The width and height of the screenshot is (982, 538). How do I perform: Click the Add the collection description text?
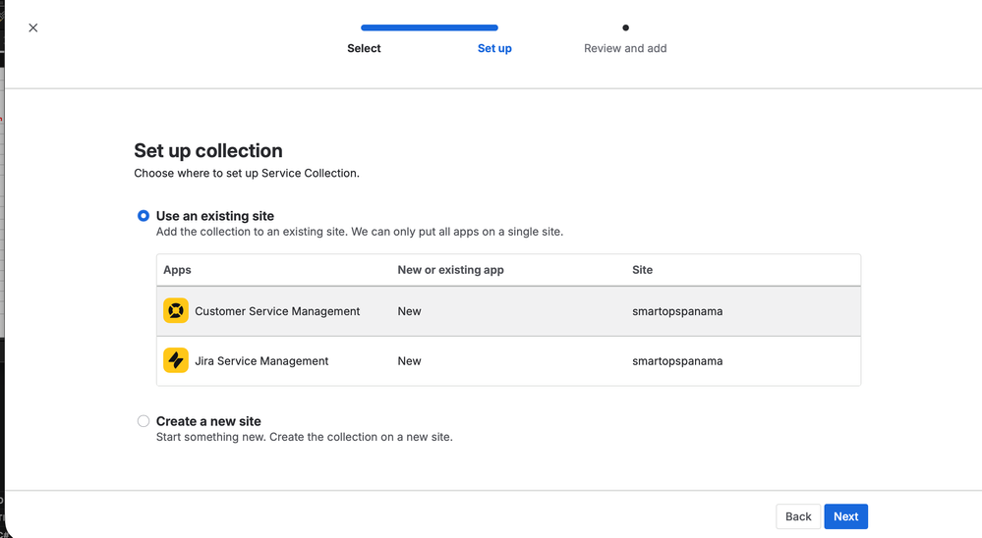tap(360, 232)
